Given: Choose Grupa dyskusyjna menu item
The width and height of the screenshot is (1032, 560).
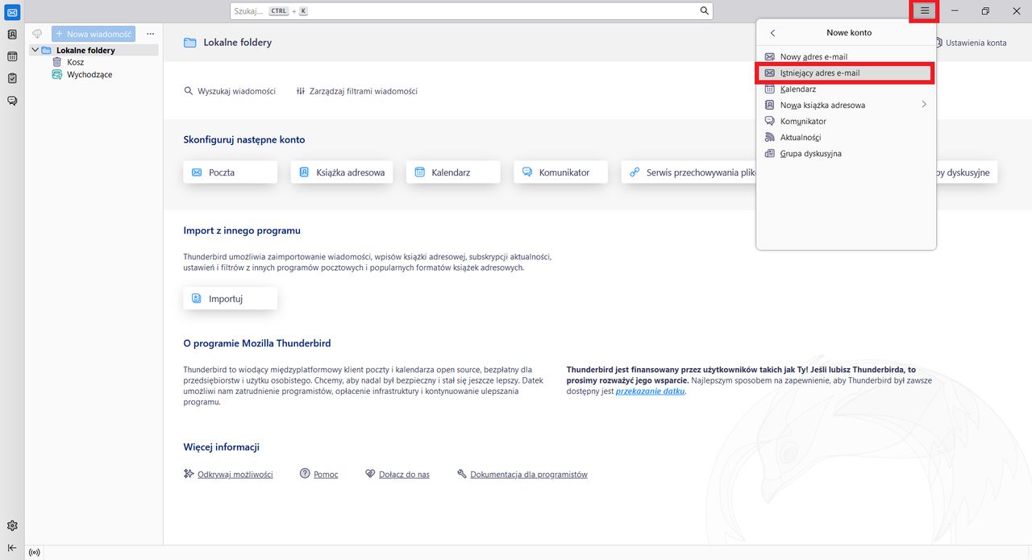Looking at the screenshot, I should click(x=846, y=154).
